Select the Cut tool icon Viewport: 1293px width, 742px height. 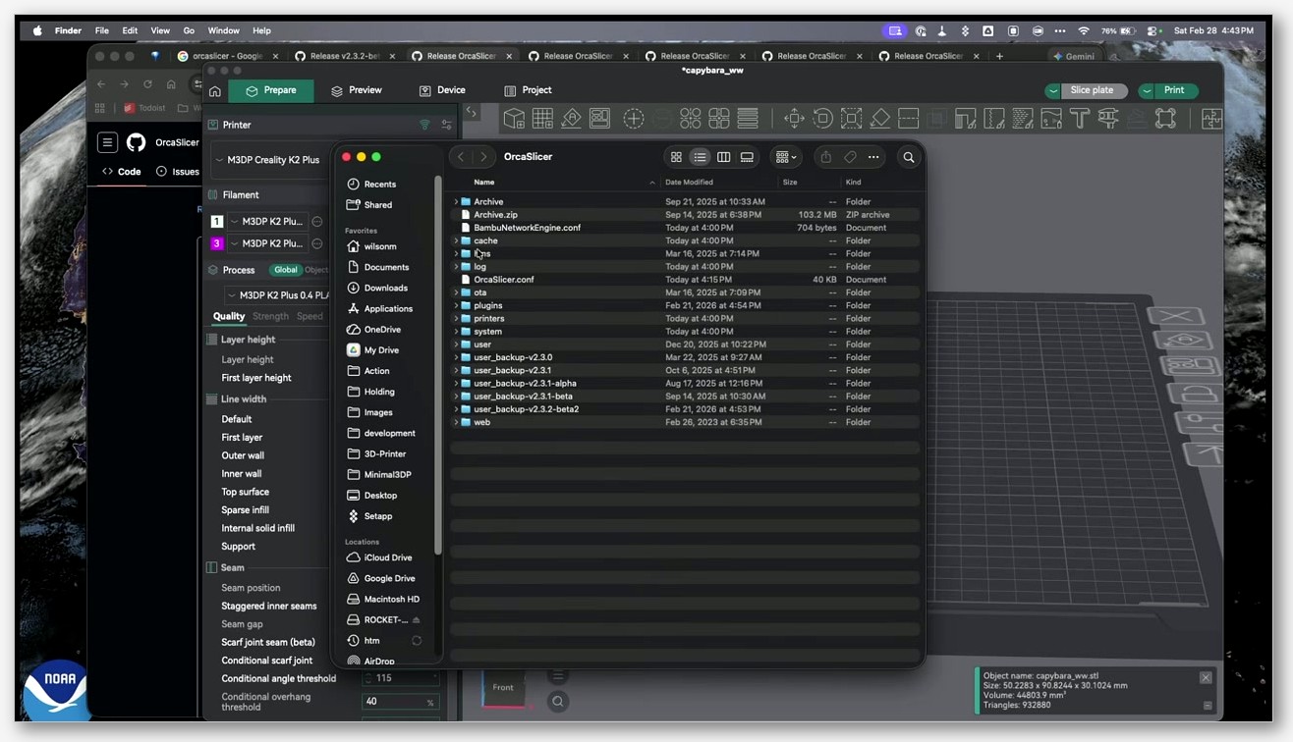point(909,119)
